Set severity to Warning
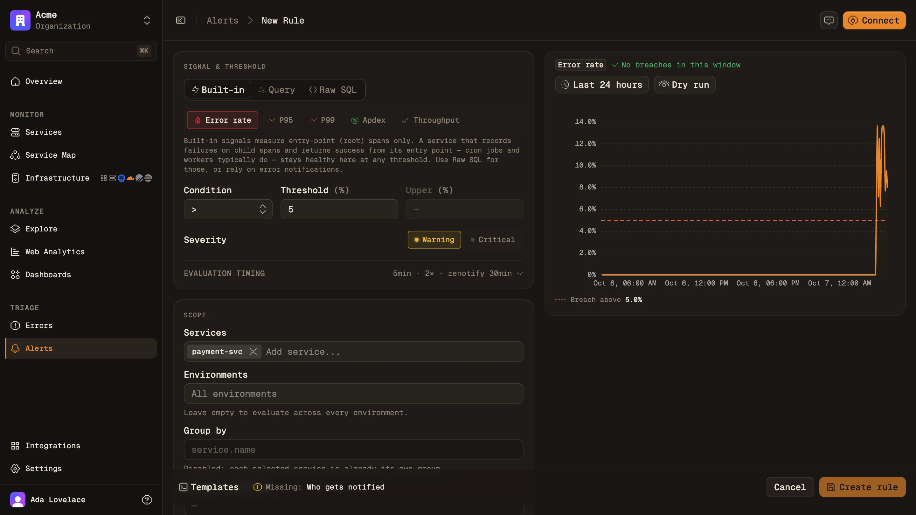 click(434, 240)
